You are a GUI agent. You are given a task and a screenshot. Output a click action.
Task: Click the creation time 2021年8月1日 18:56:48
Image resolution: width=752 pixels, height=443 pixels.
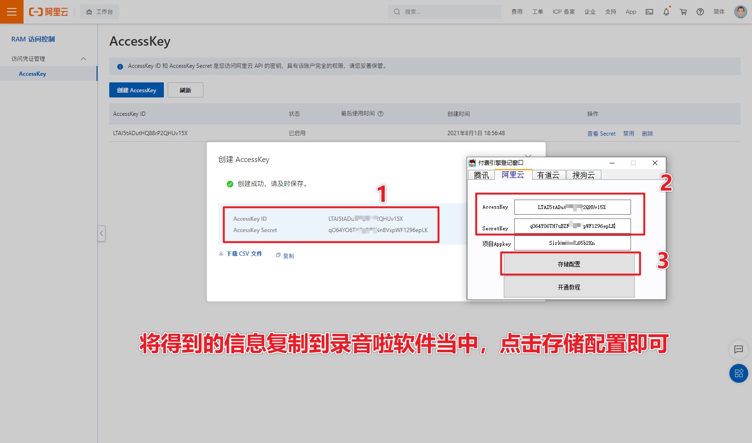click(x=476, y=133)
